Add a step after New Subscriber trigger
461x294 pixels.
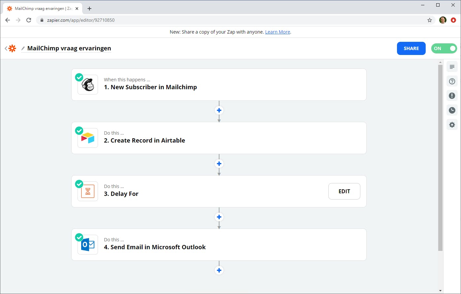click(219, 110)
